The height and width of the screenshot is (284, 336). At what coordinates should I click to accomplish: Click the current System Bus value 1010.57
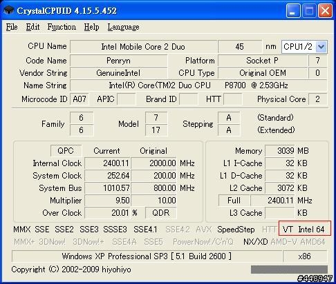[x=107, y=188]
